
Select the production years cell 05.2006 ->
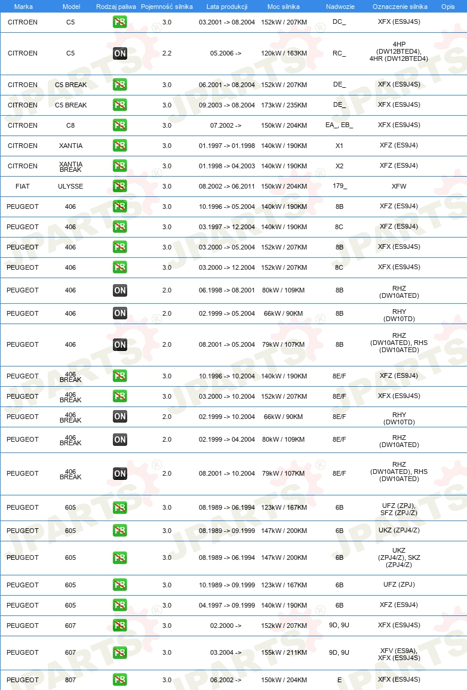click(x=226, y=53)
